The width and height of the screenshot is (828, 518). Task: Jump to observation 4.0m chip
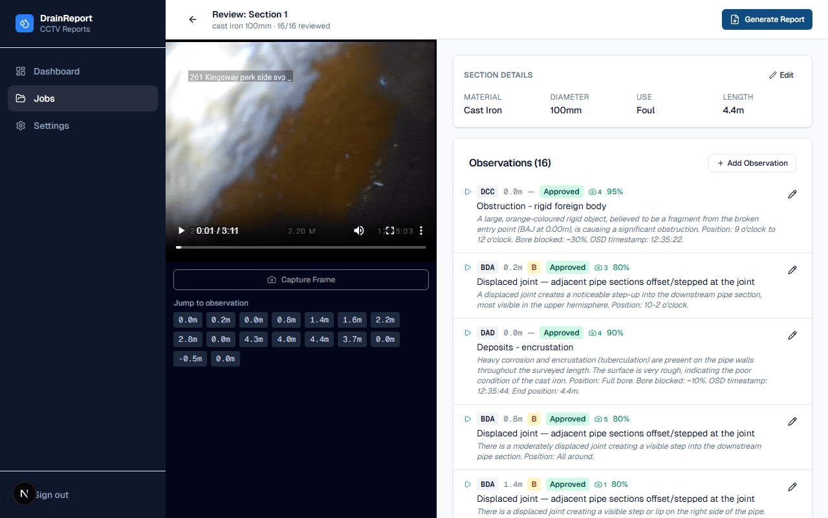[x=287, y=339]
